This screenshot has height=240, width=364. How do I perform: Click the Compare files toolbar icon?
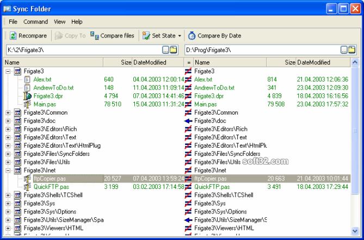(95, 36)
